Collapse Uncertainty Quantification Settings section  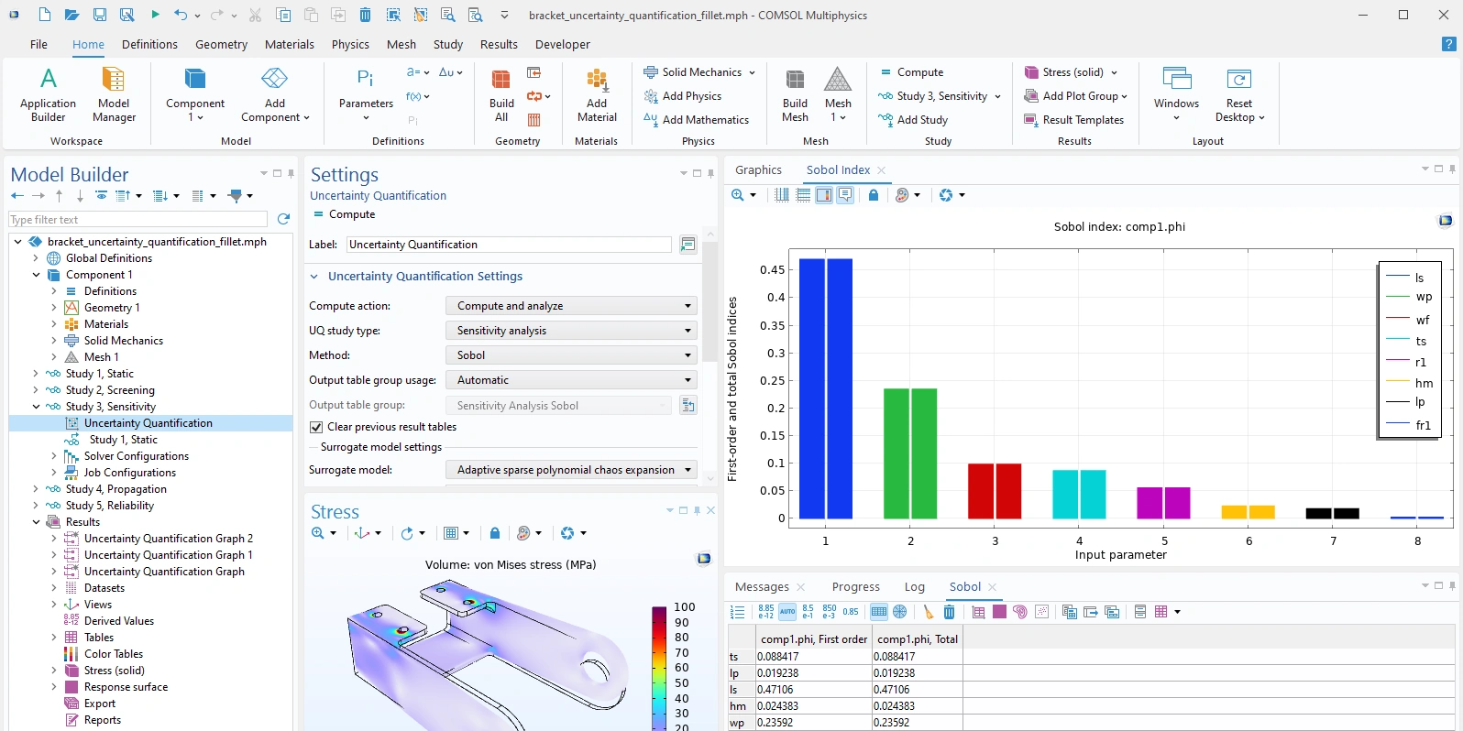(x=314, y=277)
